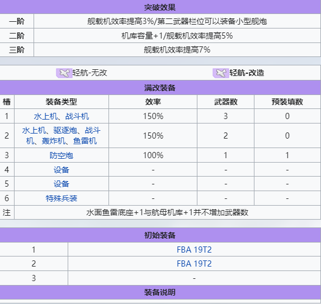Viewport: 321px width, 304px height.
Task: Switch to the 轻航-改造 tab
Action: click(238, 73)
